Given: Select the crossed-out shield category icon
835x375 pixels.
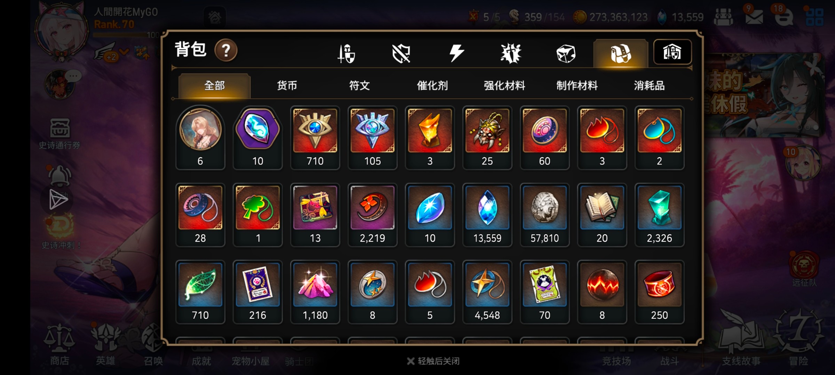Looking at the screenshot, I should pos(401,54).
